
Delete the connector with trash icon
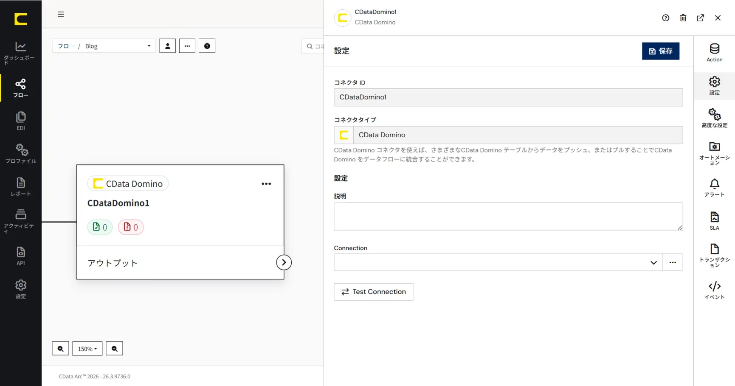pos(683,18)
